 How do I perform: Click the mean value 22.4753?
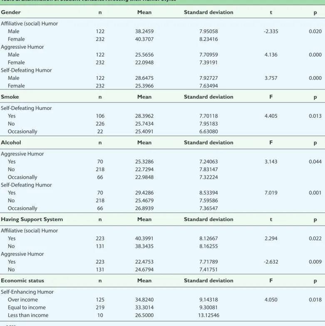click(144, 262)
